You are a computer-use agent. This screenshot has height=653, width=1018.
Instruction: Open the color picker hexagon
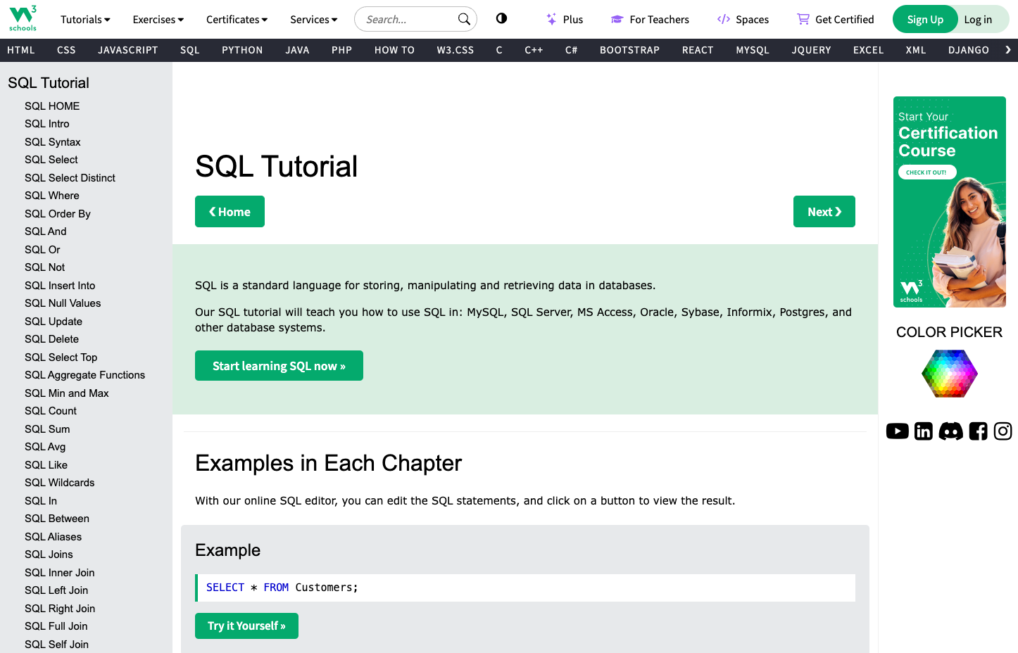949,373
